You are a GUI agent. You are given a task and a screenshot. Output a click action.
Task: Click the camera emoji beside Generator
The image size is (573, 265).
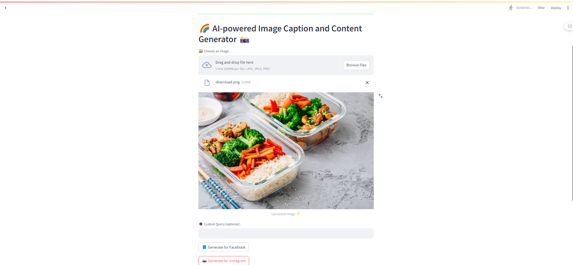pos(244,40)
